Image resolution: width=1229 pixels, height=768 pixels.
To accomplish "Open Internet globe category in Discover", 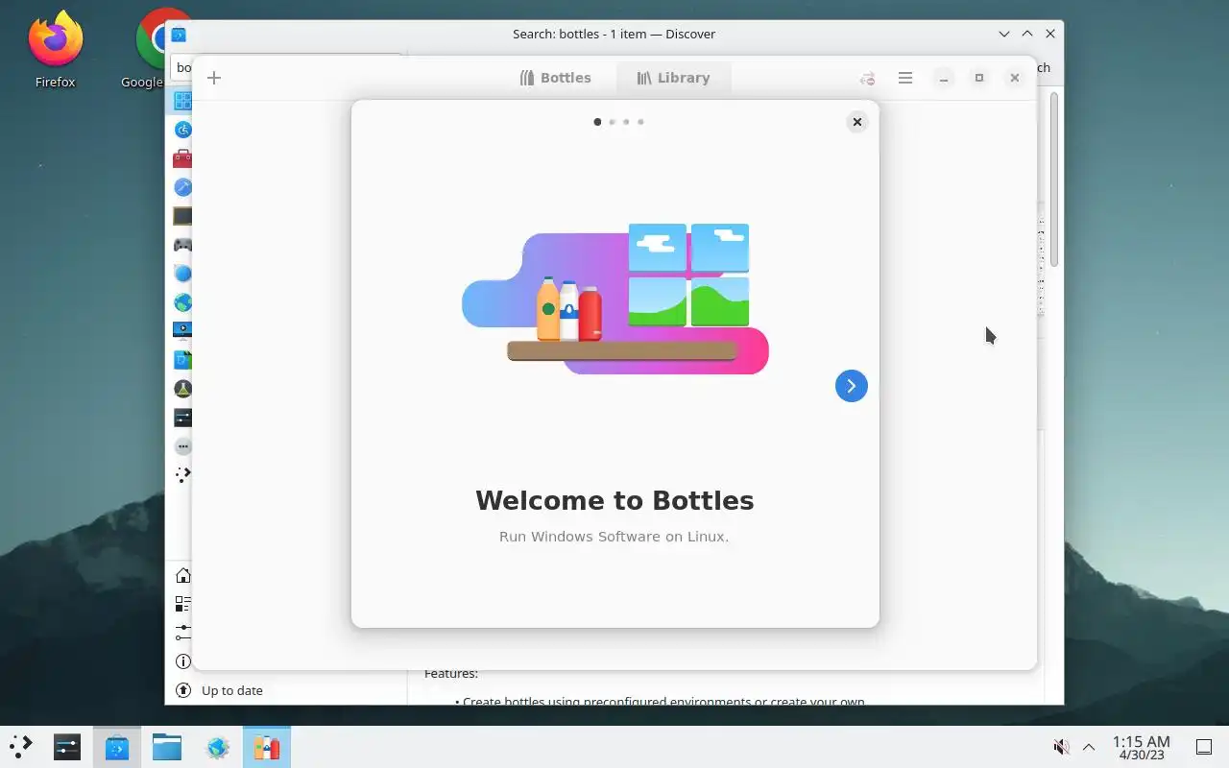I will 182,302.
